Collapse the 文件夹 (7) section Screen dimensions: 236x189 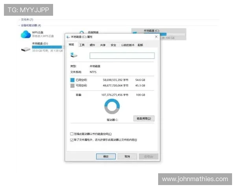18,19
